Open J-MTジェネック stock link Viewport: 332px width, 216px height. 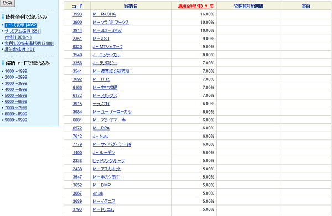click(x=108, y=47)
